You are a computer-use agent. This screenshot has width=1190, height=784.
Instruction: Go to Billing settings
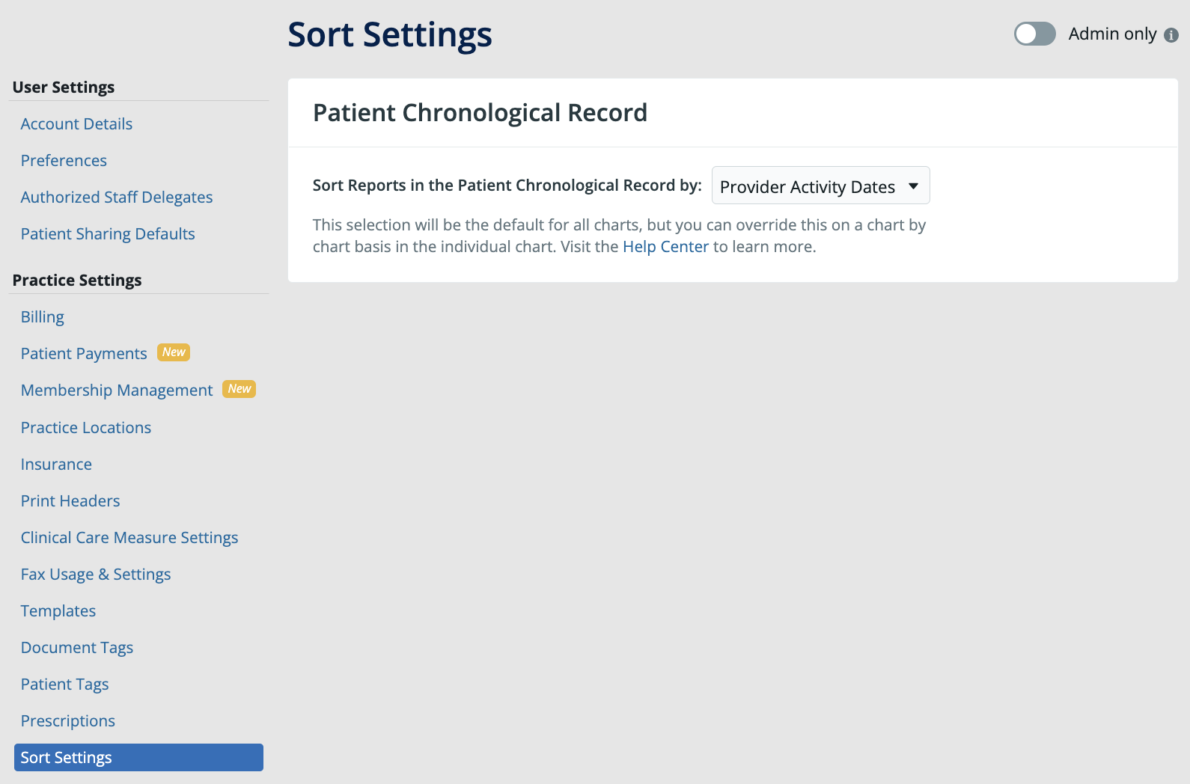point(42,316)
